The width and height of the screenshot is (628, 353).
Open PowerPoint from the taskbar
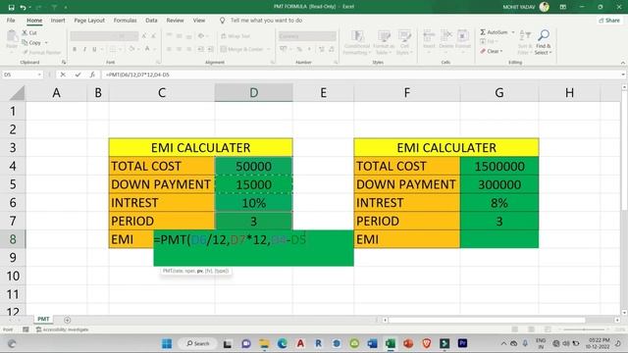(x=408, y=343)
